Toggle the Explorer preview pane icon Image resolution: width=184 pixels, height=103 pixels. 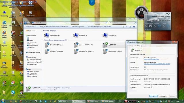click(130, 27)
